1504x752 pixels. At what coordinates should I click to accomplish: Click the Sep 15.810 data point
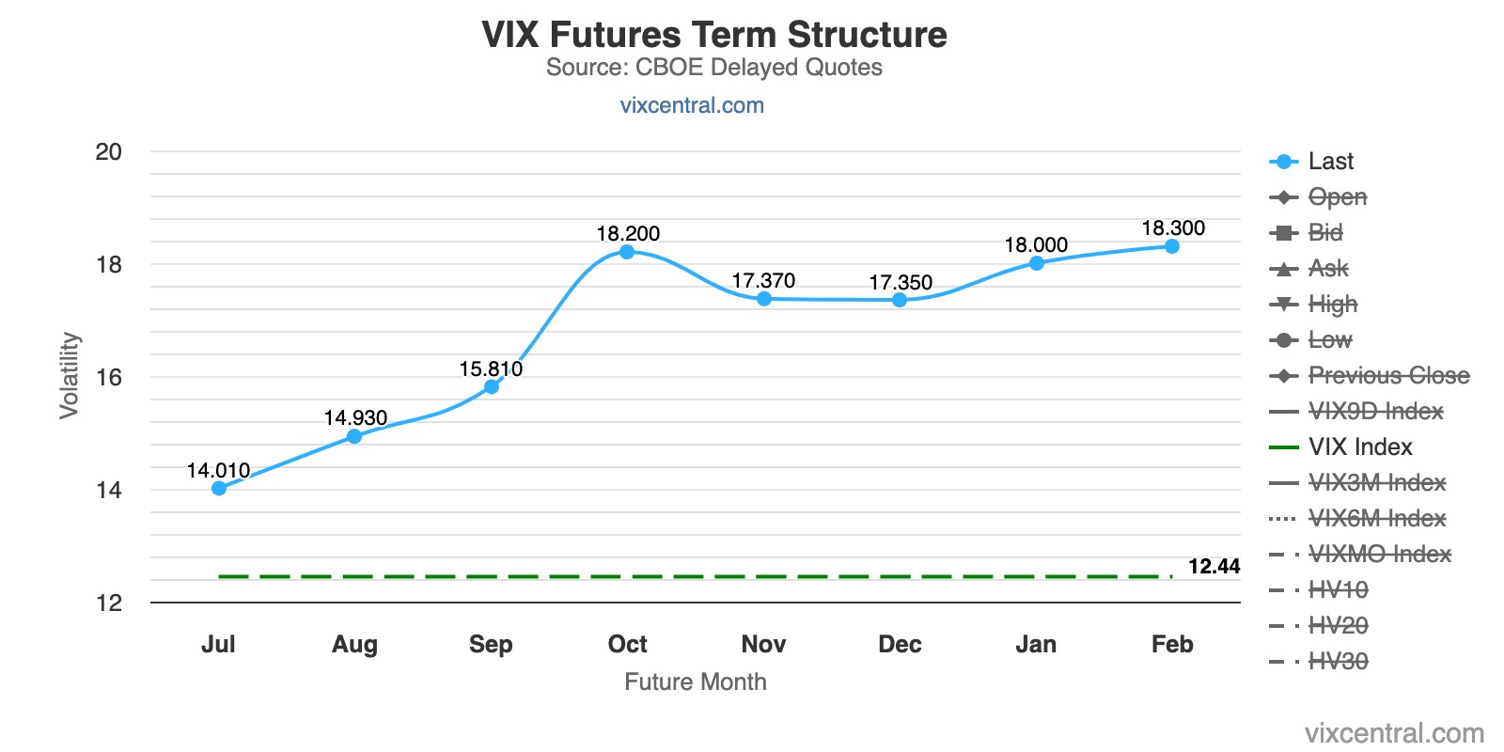tap(491, 386)
